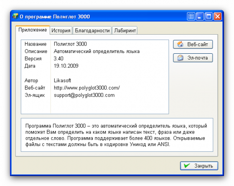Click the grid icon button in title bar
234x186 pixels.
191,16
